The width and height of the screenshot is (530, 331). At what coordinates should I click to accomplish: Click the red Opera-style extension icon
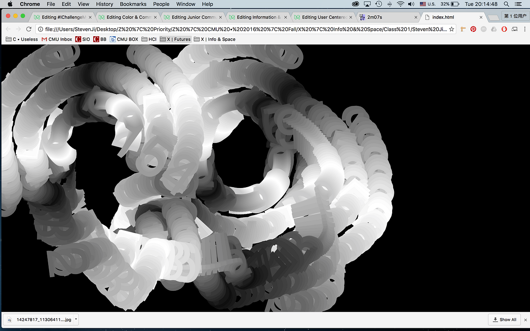tap(504, 29)
